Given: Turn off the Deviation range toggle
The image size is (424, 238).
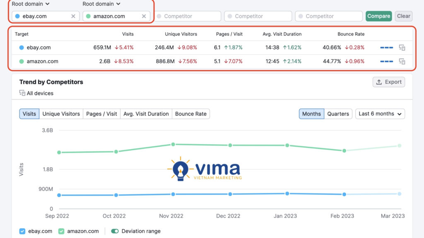Looking at the screenshot, I should click(x=115, y=231).
